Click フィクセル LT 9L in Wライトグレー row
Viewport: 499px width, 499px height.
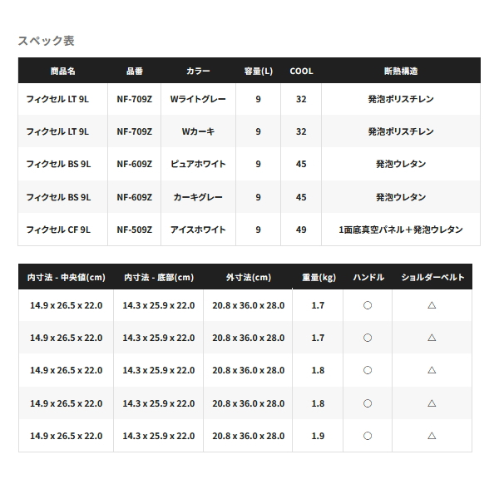pos(57,99)
